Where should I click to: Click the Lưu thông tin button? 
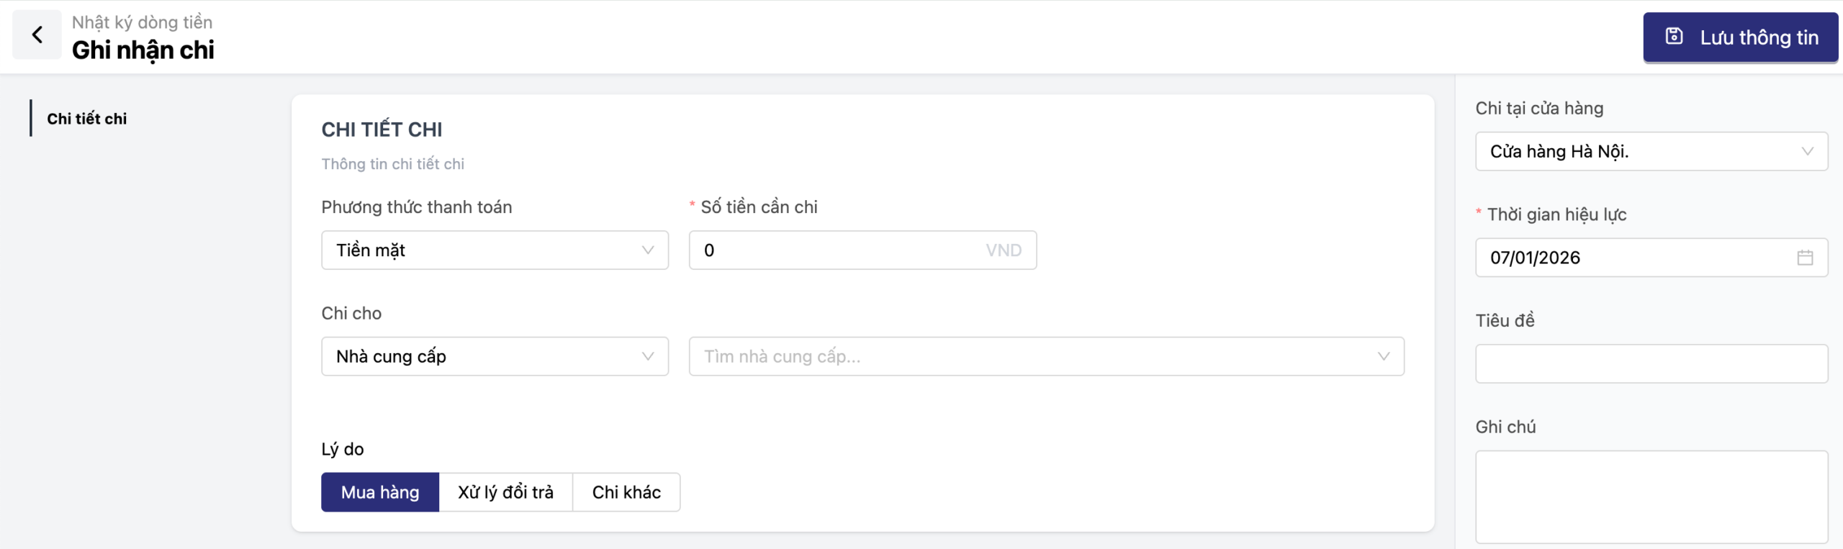(x=1740, y=37)
